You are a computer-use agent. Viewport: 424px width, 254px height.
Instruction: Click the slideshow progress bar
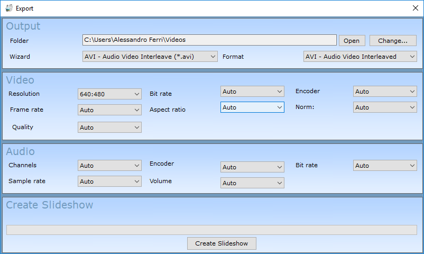point(211,230)
